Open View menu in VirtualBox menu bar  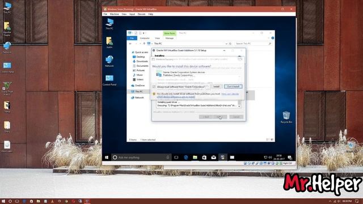(124, 14)
